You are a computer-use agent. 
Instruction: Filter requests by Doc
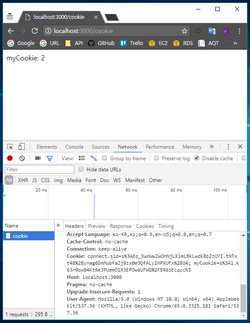click(104, 180)
